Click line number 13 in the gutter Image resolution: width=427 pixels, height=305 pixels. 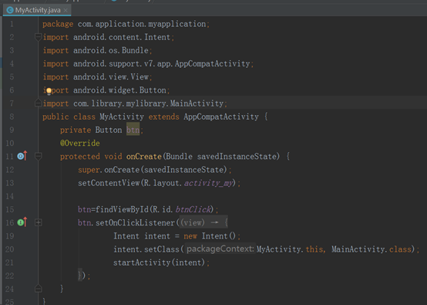10,183
